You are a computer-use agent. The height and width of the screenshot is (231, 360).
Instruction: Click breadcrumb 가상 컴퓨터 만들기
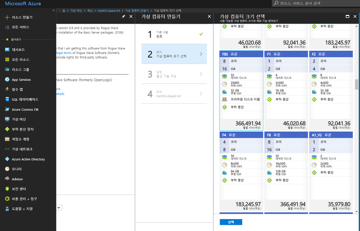pyautogui.click(x=137, y=11)
